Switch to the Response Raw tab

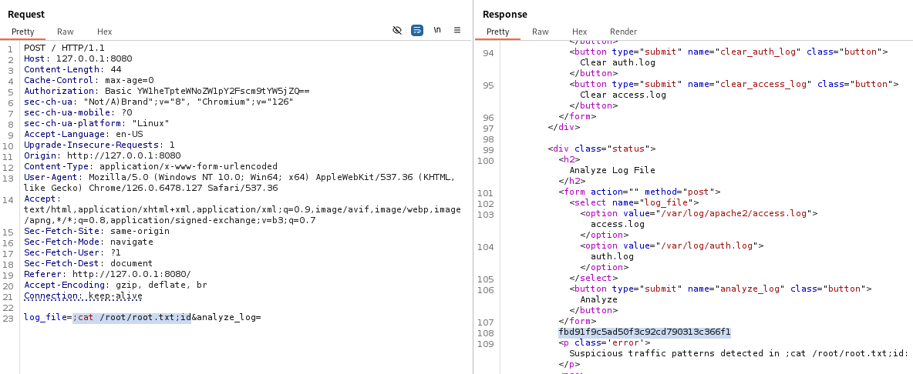pyautogui.click(x=541, y=32)
